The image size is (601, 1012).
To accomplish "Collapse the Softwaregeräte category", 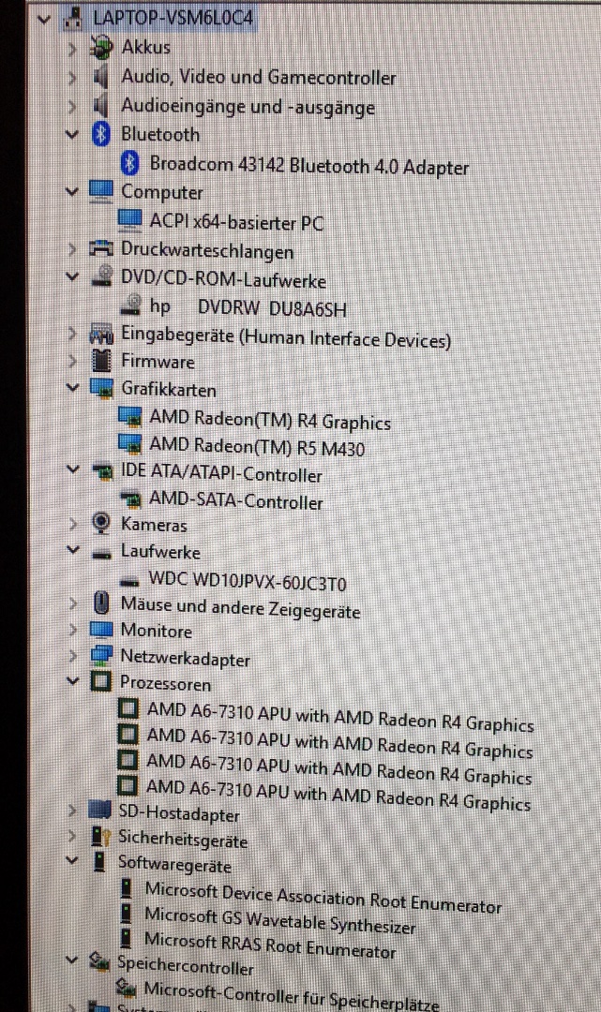I will pyautogui.click(x=71, y=860).
